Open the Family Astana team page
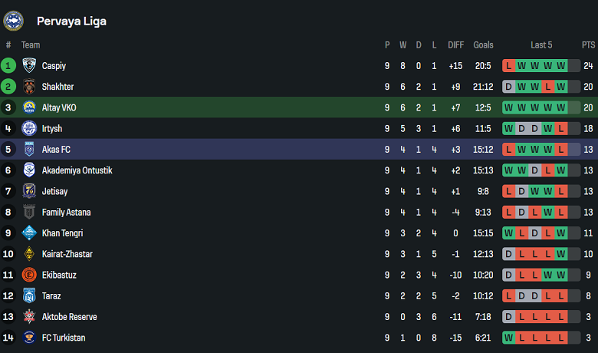The height and width of the screenshot is (353, 598). click(66, 213)
